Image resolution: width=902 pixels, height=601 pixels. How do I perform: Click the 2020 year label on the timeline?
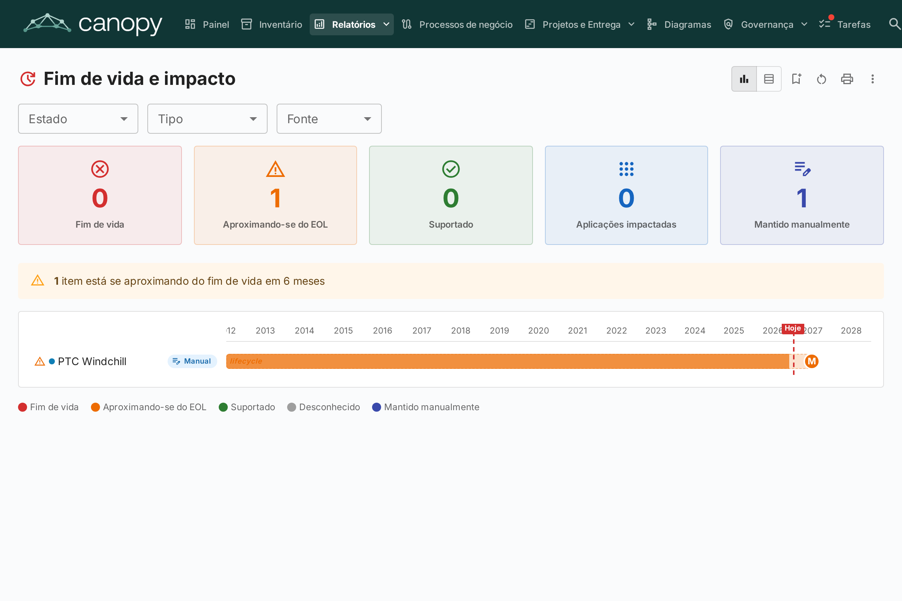539,331
